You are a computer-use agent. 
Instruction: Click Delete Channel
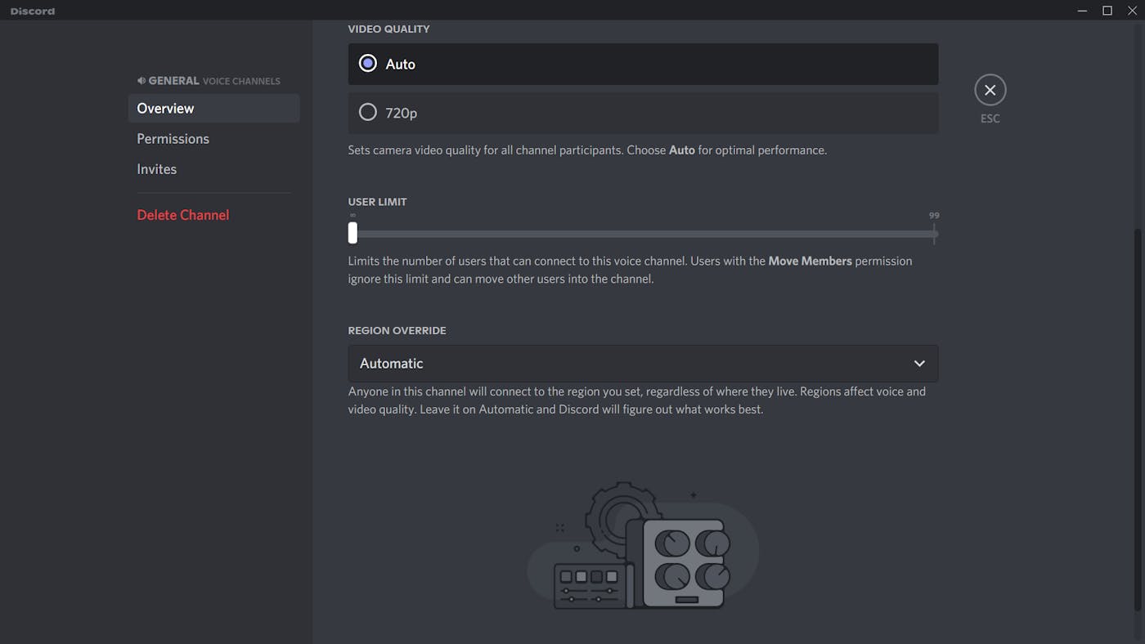click(x=182, y=214)
